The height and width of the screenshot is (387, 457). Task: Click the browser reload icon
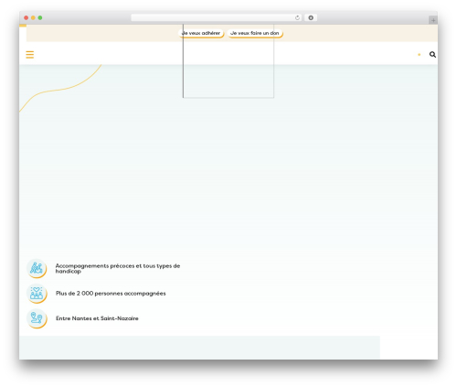pyautogui.click(x=297, y=17)
